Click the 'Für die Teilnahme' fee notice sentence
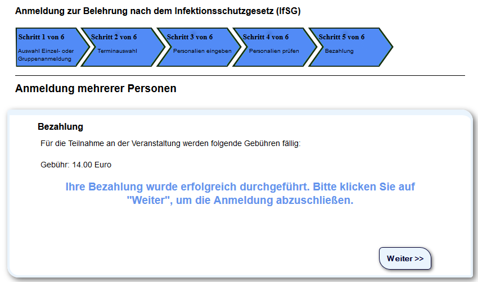Screen dimensions: 478x282 (170, 144)
